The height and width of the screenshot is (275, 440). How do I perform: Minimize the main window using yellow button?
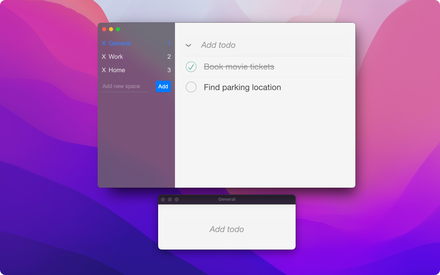pos(111,29)
